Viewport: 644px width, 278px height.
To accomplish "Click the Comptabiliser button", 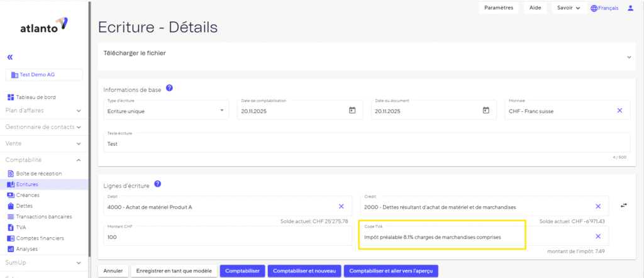I will (x=242, y=270).
